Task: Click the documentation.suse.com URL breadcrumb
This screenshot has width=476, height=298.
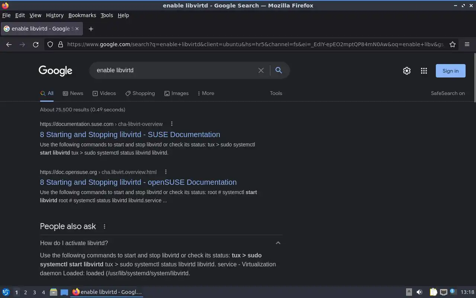Action: coord(101,124)
